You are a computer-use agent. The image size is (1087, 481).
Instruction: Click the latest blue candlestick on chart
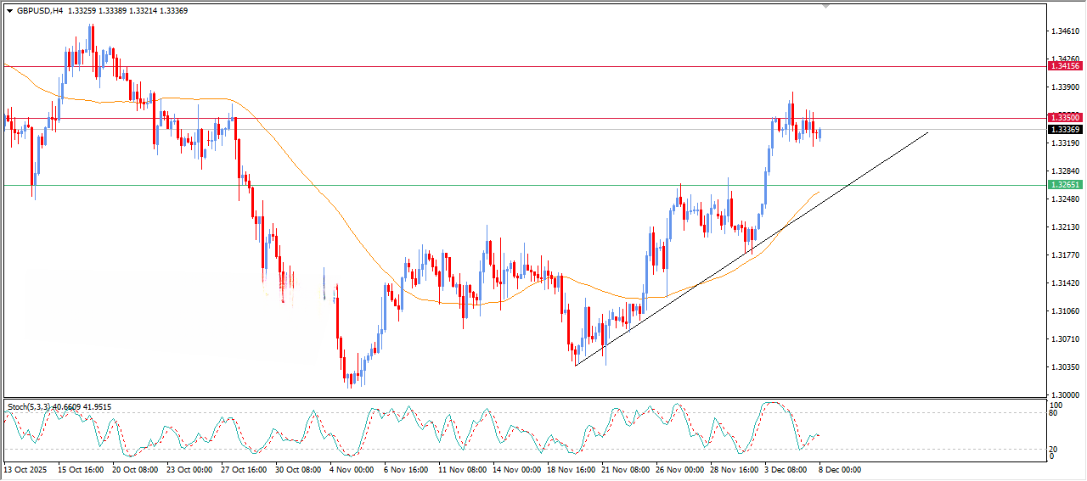pyautogui.click(x=819, y=133)
